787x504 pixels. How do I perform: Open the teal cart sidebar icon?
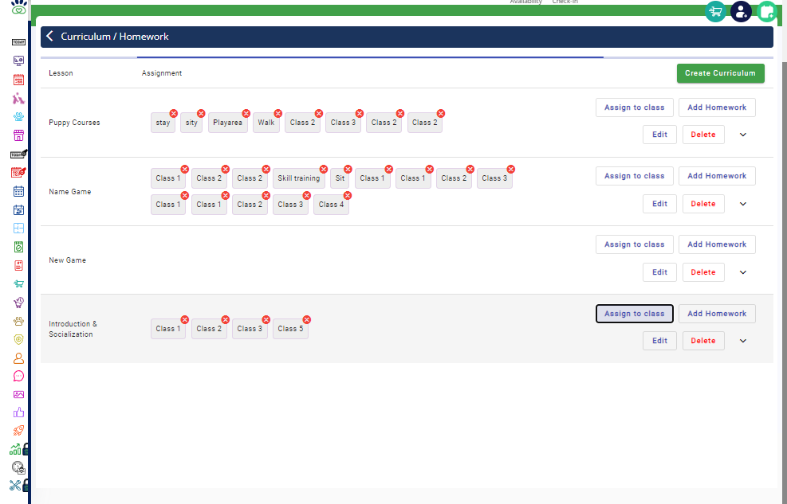point(18,283)
